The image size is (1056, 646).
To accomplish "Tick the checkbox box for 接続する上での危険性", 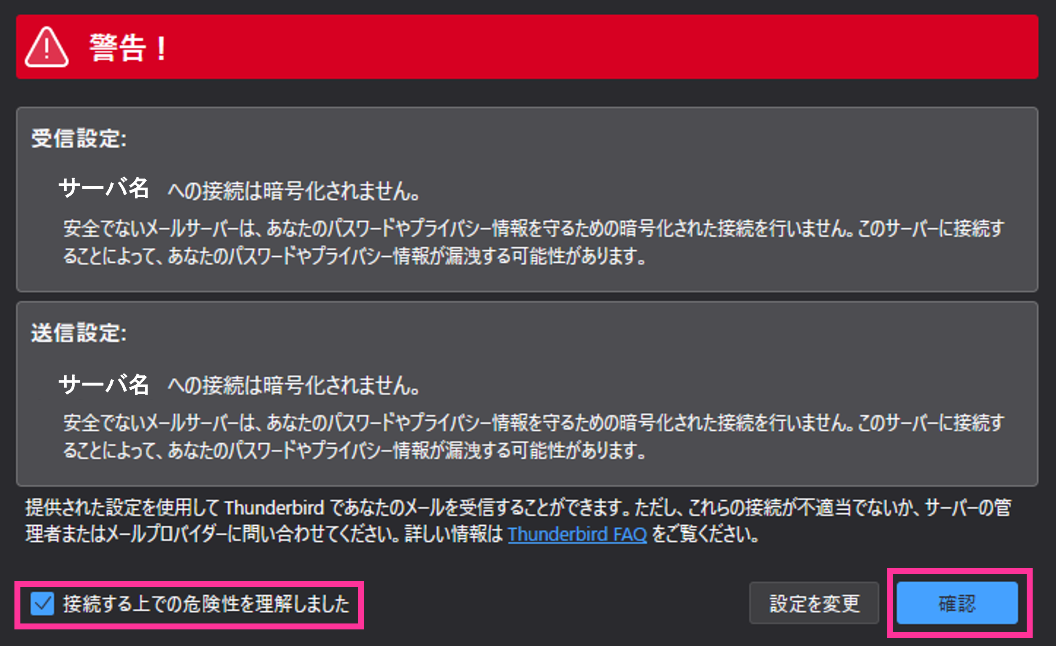I will tap(42, 603).
